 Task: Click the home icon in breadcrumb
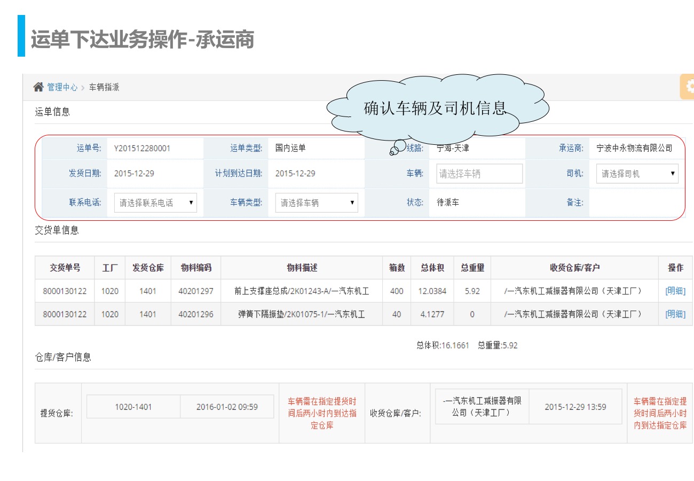pos(38,87)
